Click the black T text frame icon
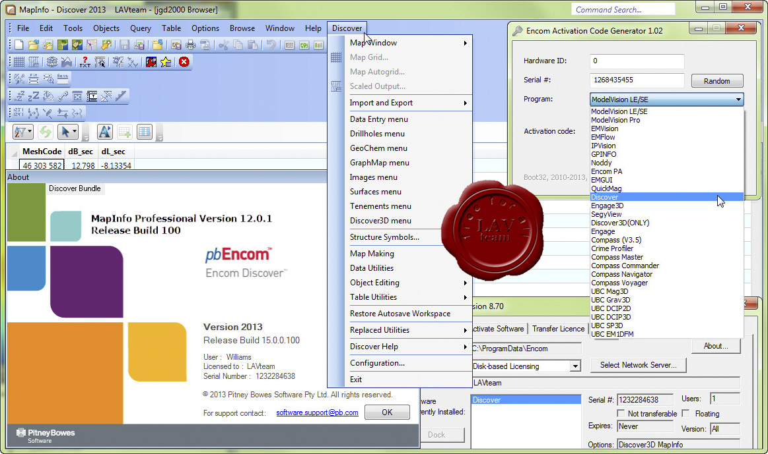Viewport: 768px width, 454px height. coord(92,96)
